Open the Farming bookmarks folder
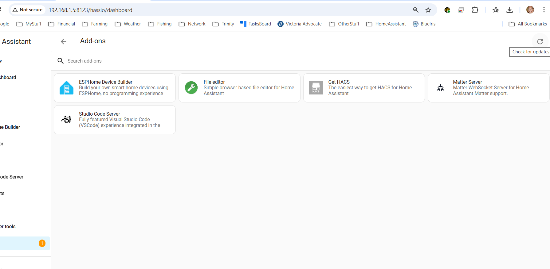550x269 pixels. point(95,24)
